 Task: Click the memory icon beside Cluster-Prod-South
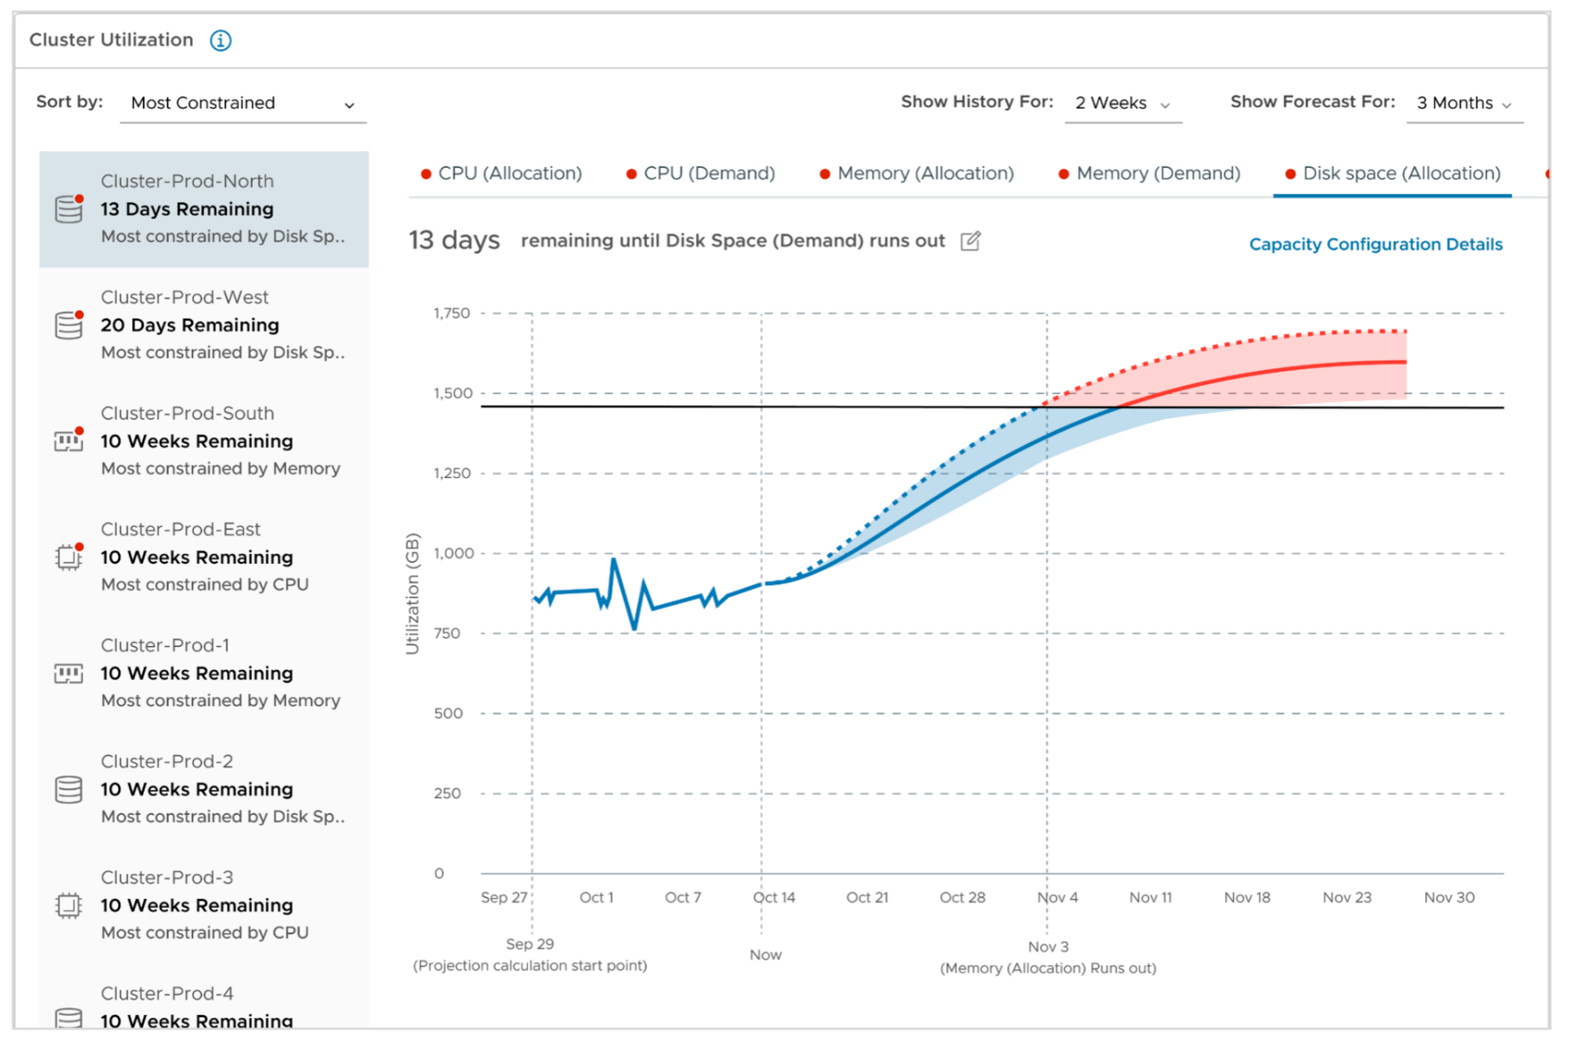coord(69,441)
